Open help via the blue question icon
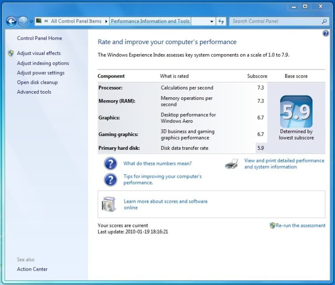 point(326,33)
